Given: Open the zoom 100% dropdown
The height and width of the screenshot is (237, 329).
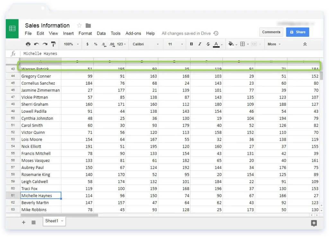Looking at the screenshot, I should [x=71, y=44].
